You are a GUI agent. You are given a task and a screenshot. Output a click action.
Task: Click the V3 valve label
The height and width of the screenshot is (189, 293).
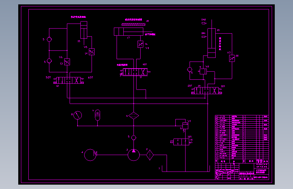coord(229,53)
